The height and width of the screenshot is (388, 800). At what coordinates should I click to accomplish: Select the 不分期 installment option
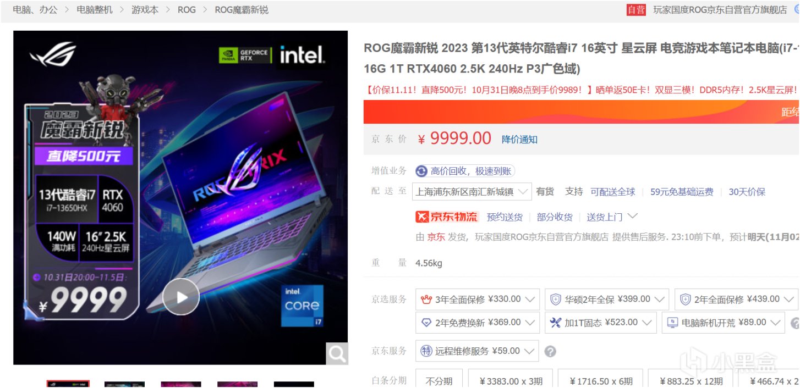pos(439,381)
